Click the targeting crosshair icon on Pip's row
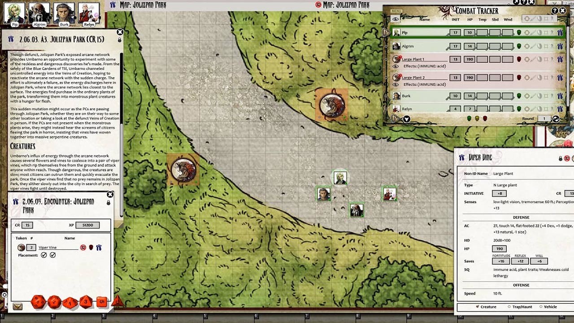574x323 pixels. click(x=527, y=33)
